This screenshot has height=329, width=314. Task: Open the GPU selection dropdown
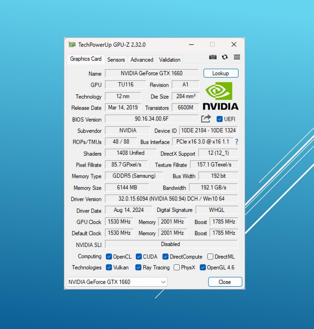(x=117, y=282)
